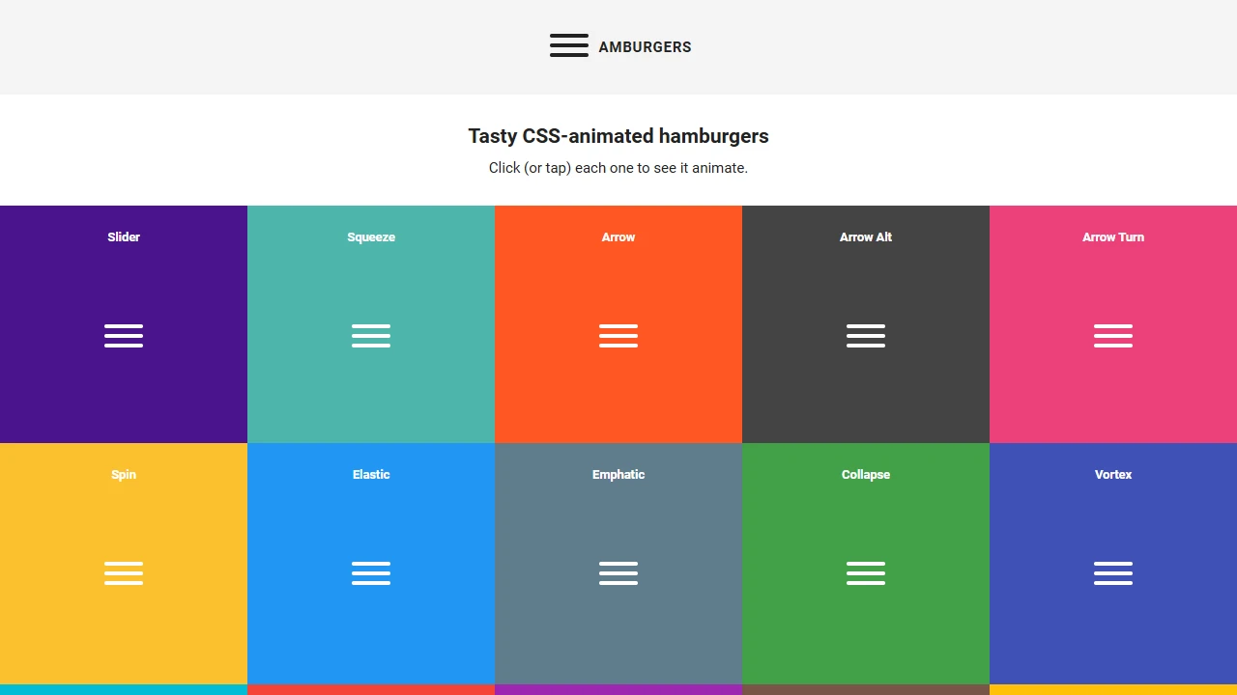The width and height of the screenshot is (1237, 695).
Task: Click the Arrow Turn hamburger icon
Action: tap(1113, 336)
